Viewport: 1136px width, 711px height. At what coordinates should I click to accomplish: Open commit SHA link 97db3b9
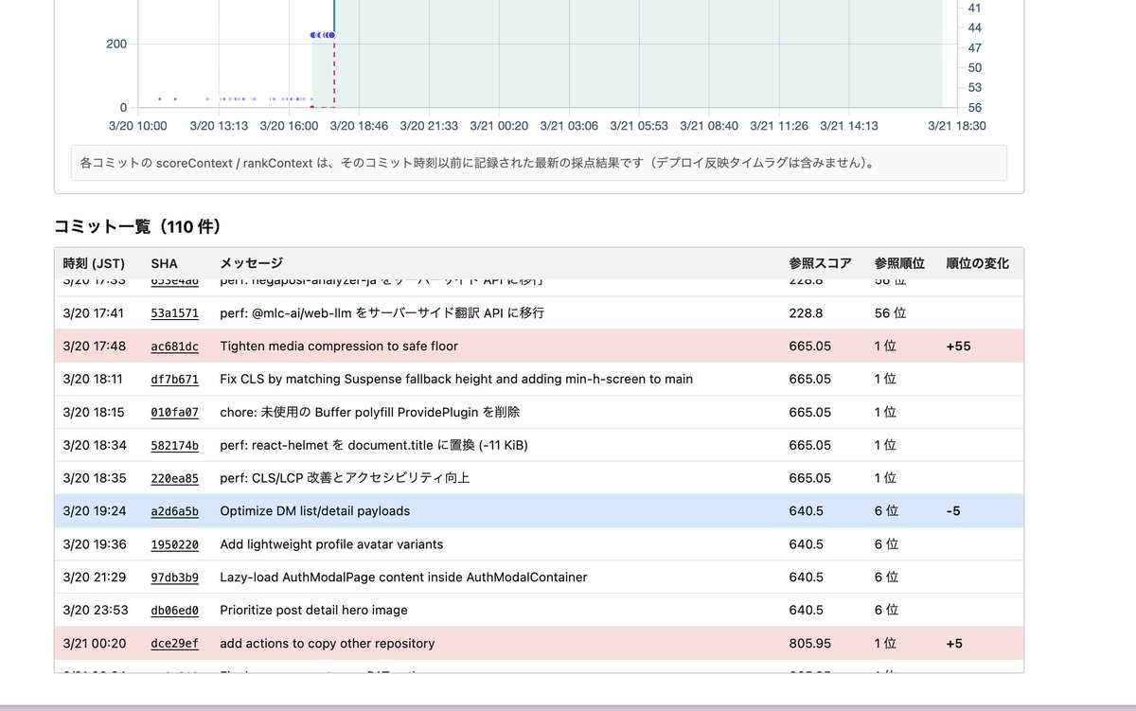coord(174,578)
